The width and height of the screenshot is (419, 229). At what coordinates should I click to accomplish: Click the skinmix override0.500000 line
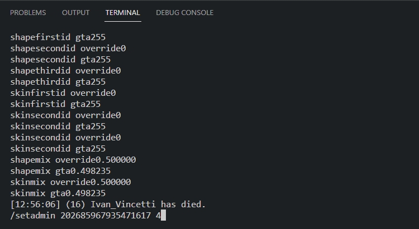70,182
